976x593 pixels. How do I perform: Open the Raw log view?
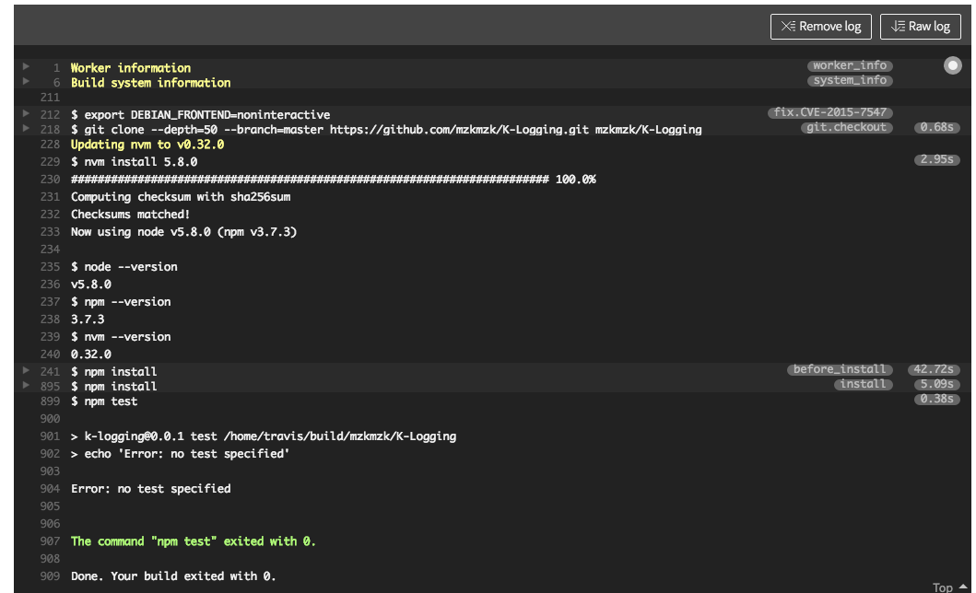pyautogui.click(x=920, y=27)
